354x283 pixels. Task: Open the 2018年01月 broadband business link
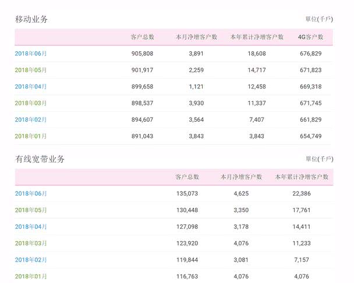pos(31,276)
